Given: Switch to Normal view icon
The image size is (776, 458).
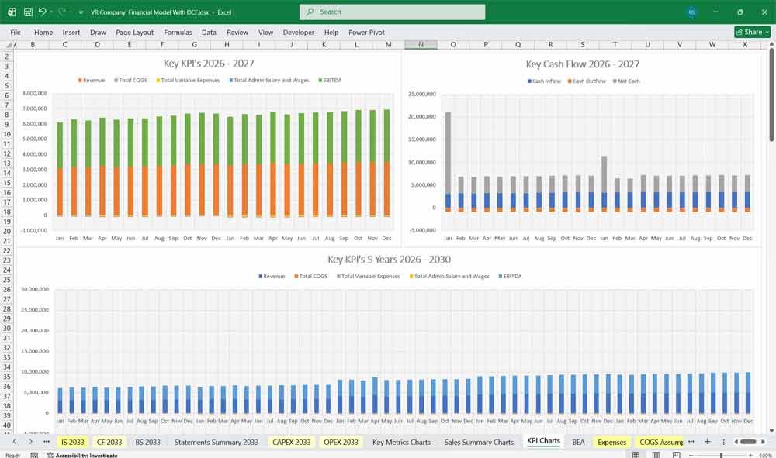Looking at the screenshot, I should tap(636, 455).
